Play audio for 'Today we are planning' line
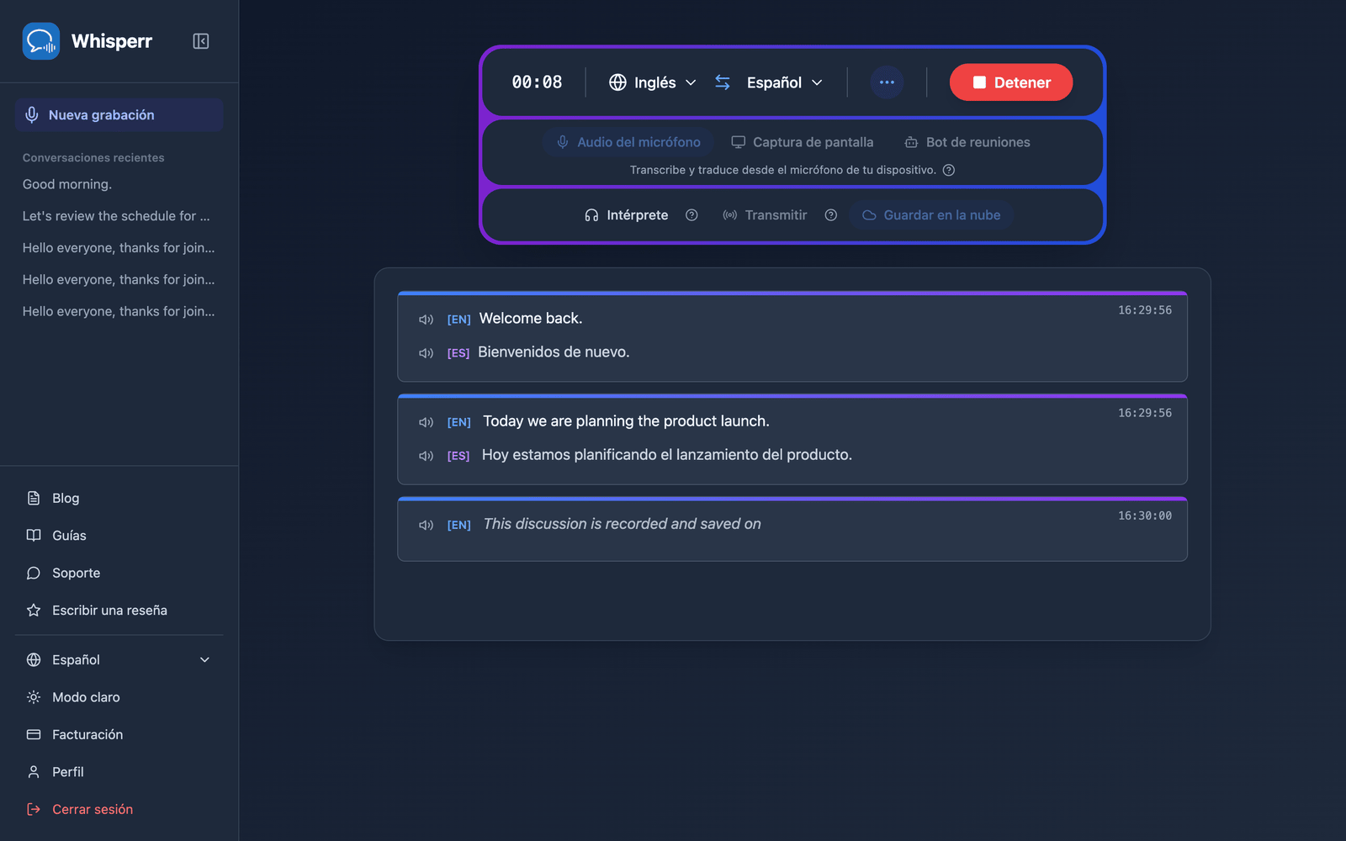The image size is (1346, 841). [427, 422]
